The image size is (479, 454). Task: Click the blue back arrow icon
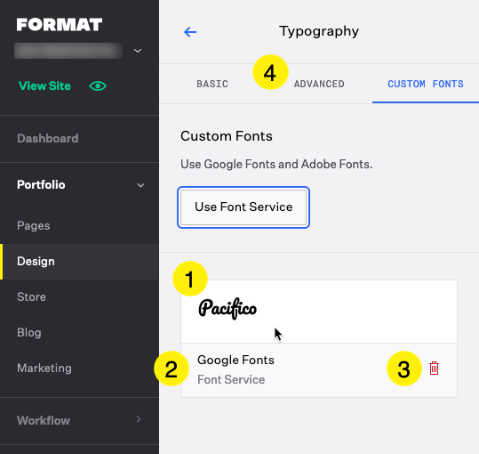pyautogui.click(x=190, y=32)
